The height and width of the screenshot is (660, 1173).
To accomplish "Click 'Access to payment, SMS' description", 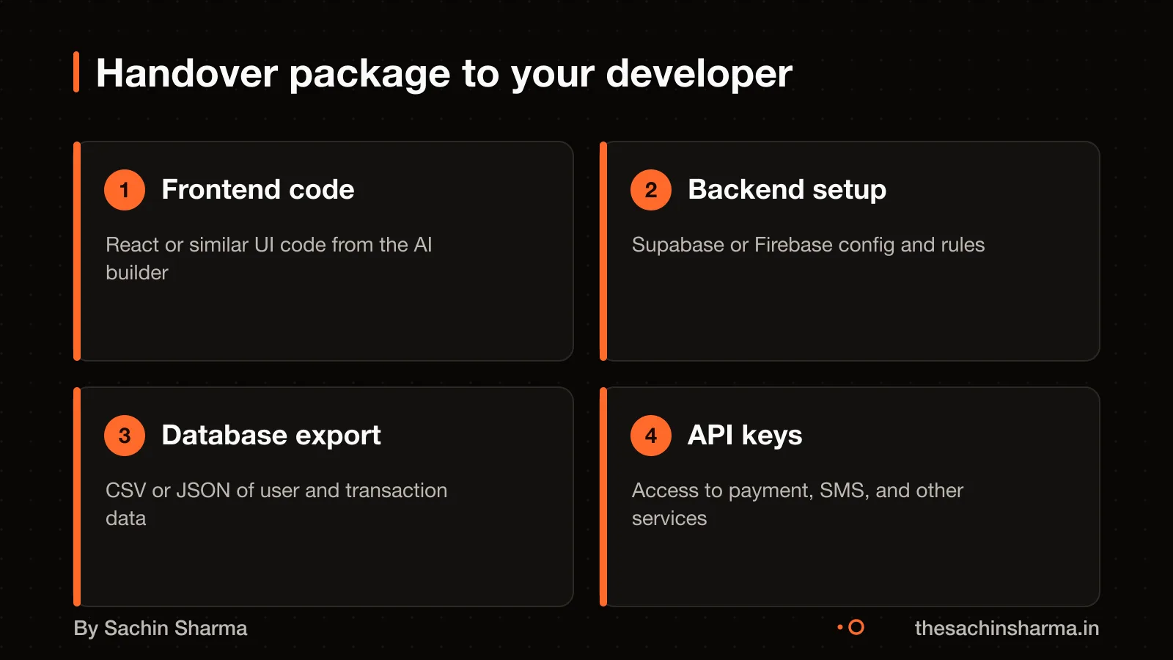I will 798,504.
